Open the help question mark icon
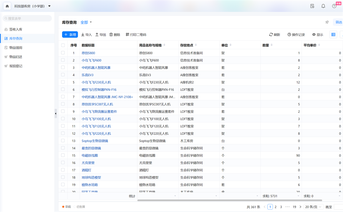This screenshot has height=212, width=343. [x=334, y=6]
